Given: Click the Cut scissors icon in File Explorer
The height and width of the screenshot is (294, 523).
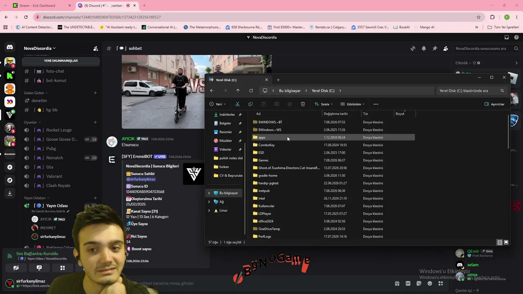Looking at the screenshot, I should (x=237, y=104).
